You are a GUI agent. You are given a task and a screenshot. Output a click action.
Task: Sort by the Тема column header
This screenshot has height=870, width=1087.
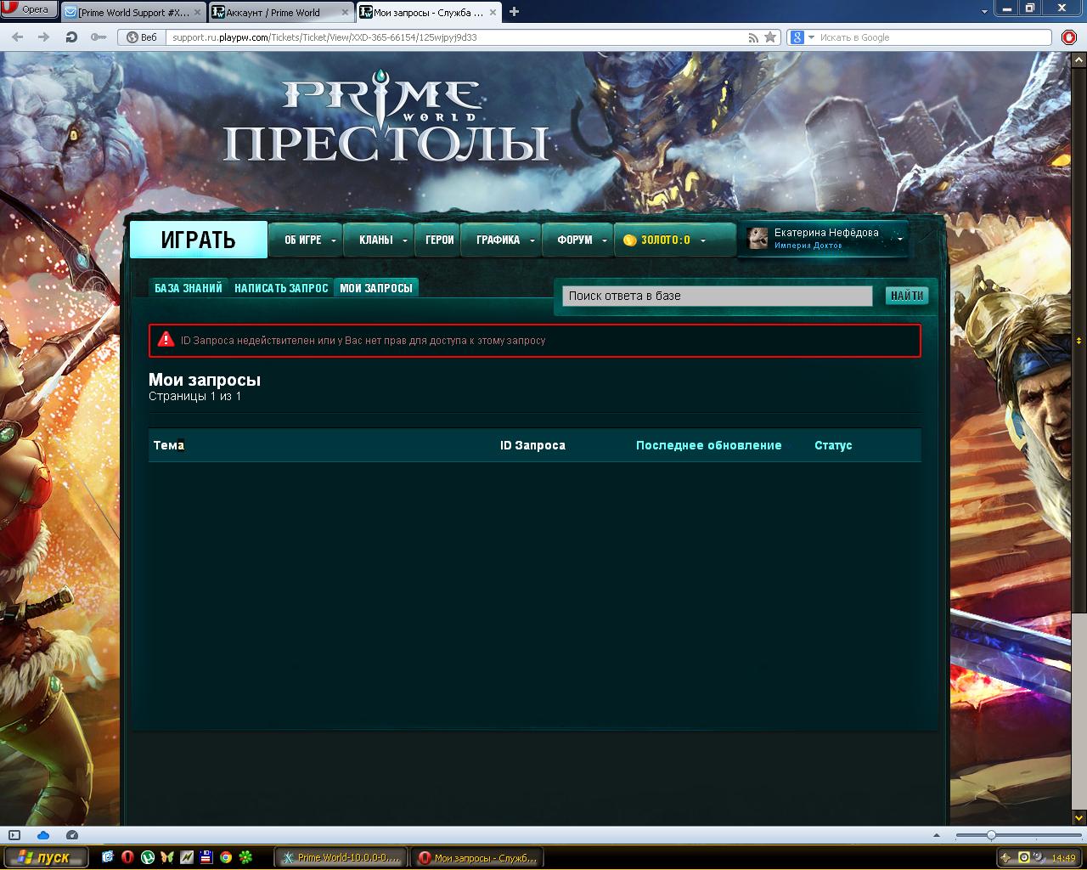169,445
